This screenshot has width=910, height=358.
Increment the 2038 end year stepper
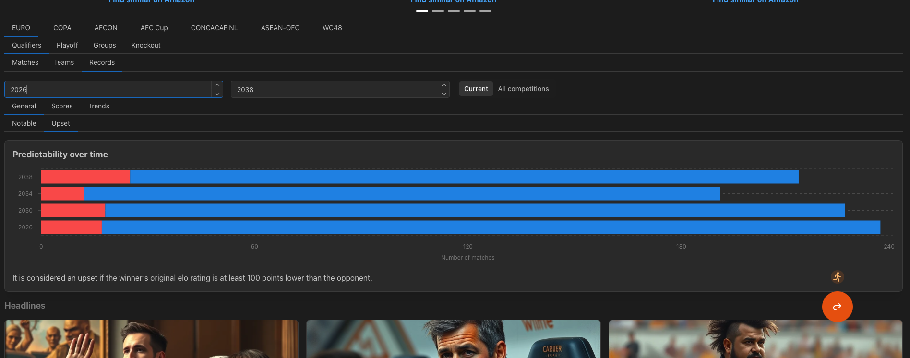coord(444,85)
